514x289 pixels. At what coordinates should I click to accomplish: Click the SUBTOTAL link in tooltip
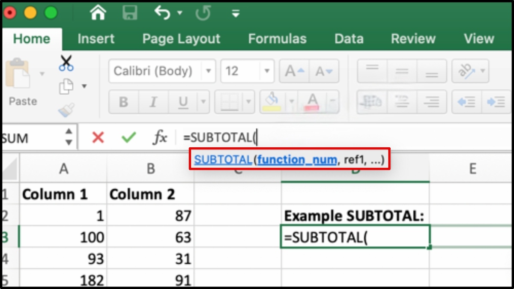223,160
